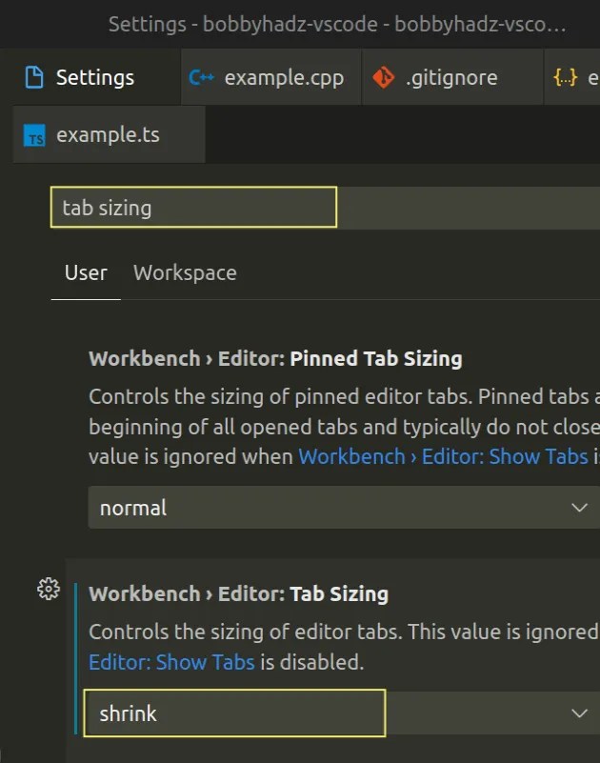This screenshot has height=763, width=600.
Task: Switch to the Workspace settings scope
Action: click(x=185, y=273)
